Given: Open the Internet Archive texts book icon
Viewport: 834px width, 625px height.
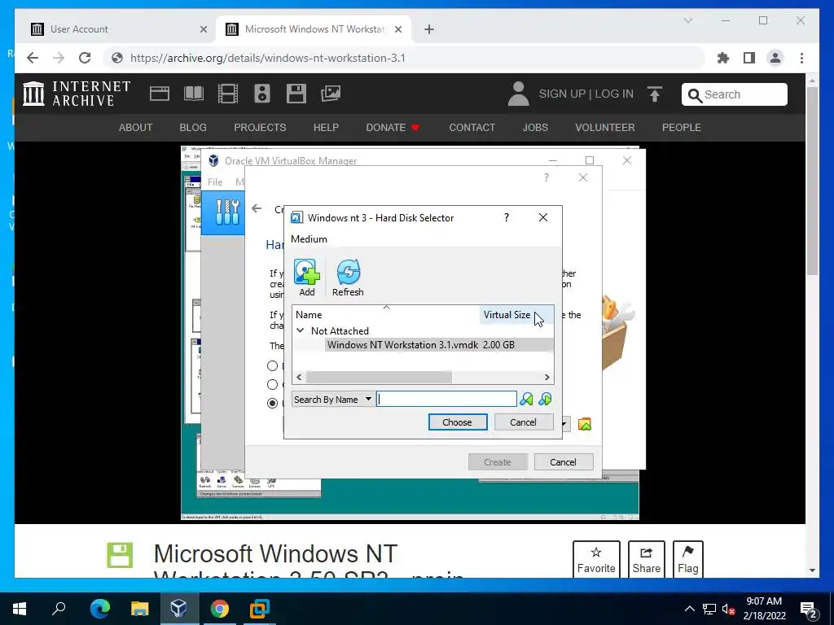Looking at the screenshot, I should [194, 94].
